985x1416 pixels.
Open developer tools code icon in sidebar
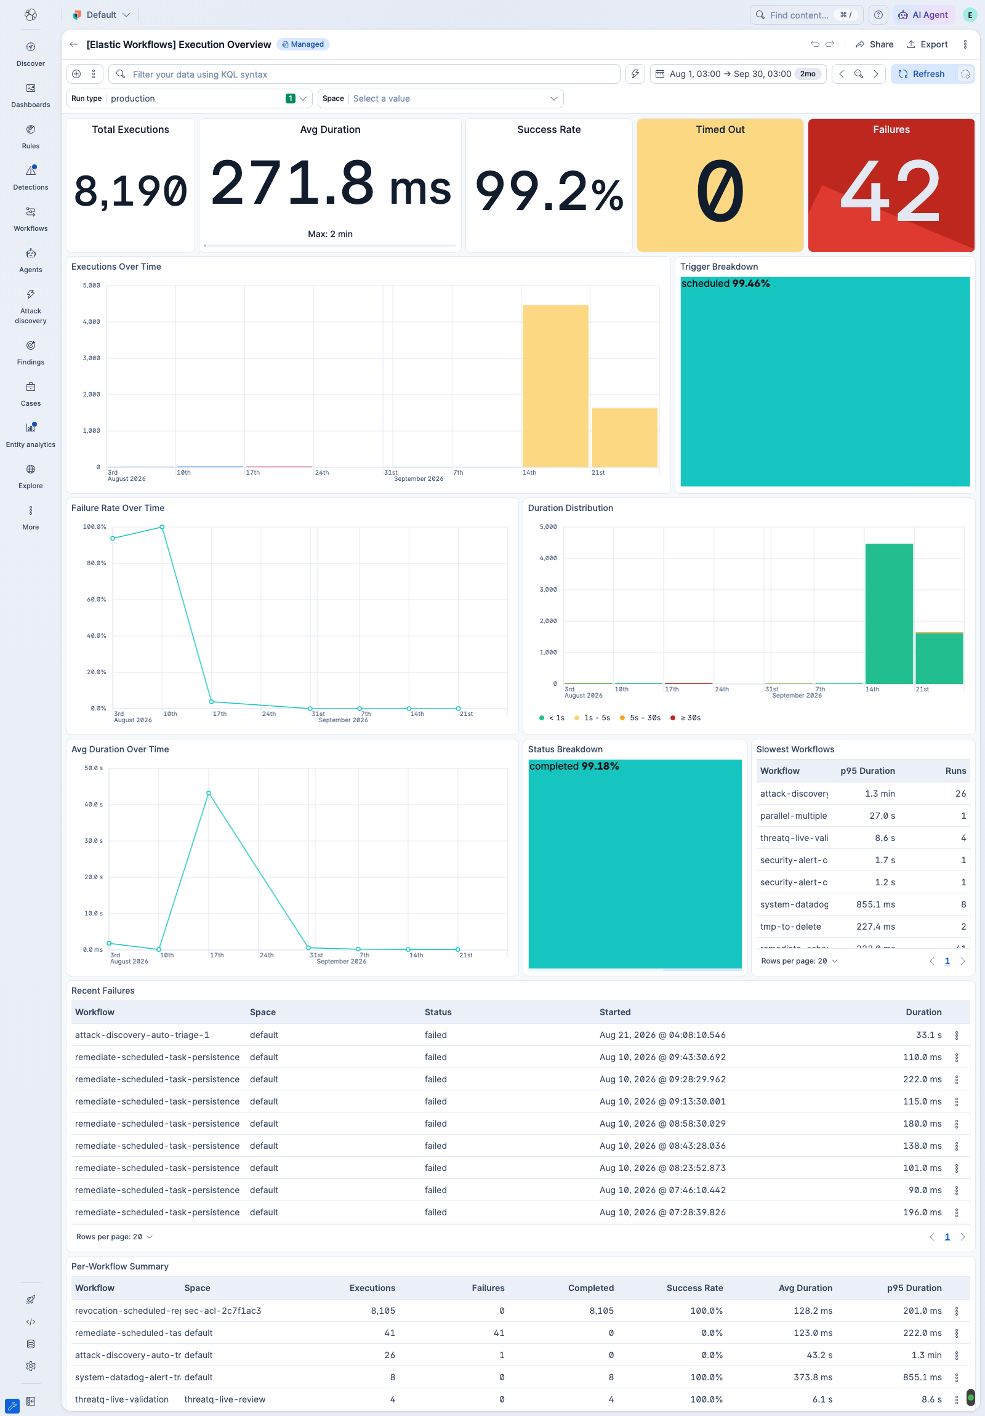point(30,1322)
